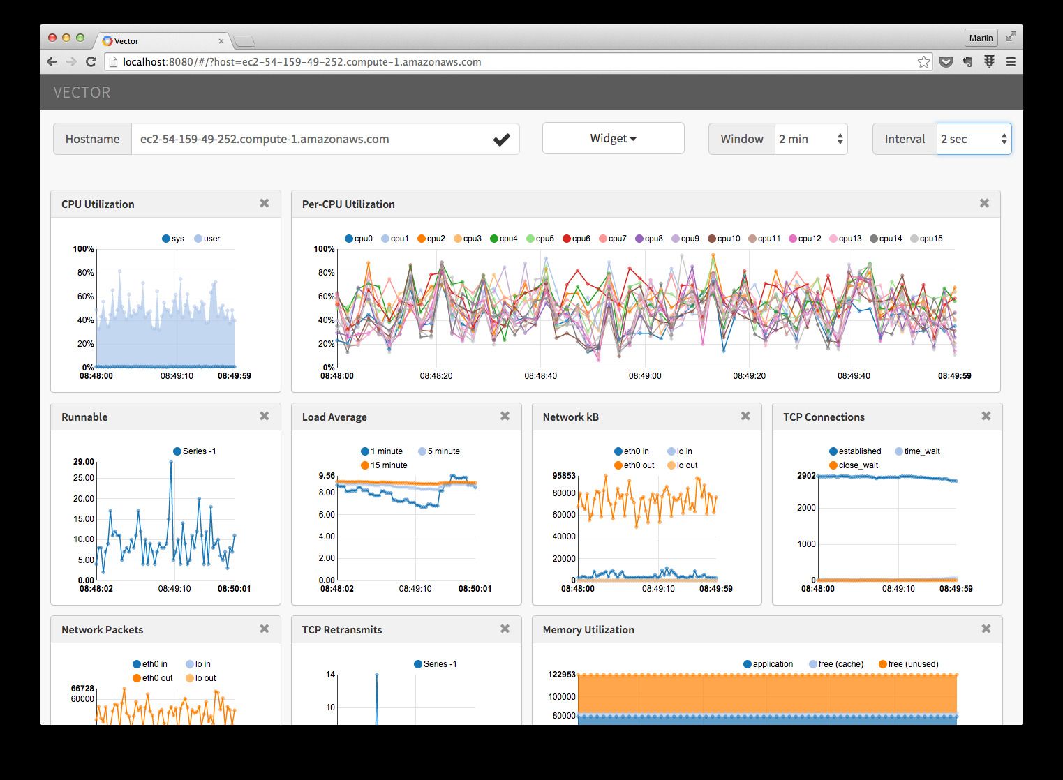The height and width of the screenshot is (780, 1063).
Task: Dismiss the TCP Connections widget
Action: [x=986, y=416]
